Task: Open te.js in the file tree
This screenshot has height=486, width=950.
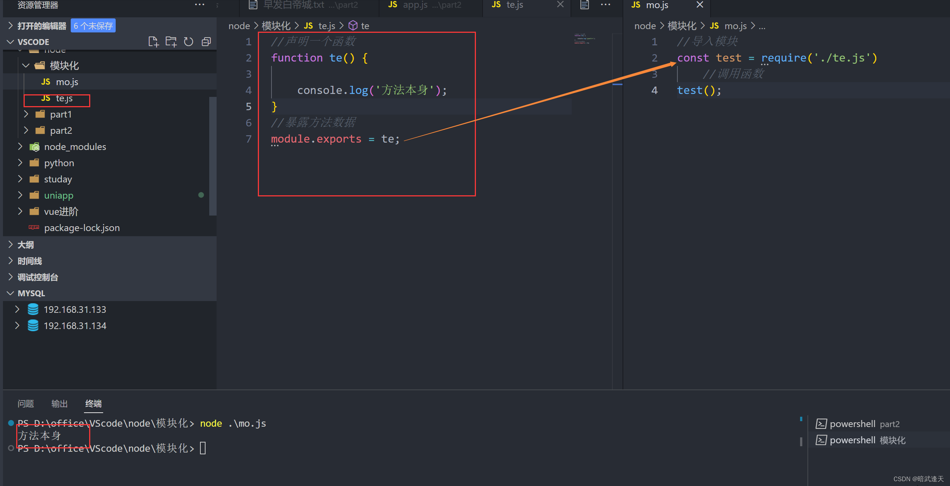Action: pos(110,98)
